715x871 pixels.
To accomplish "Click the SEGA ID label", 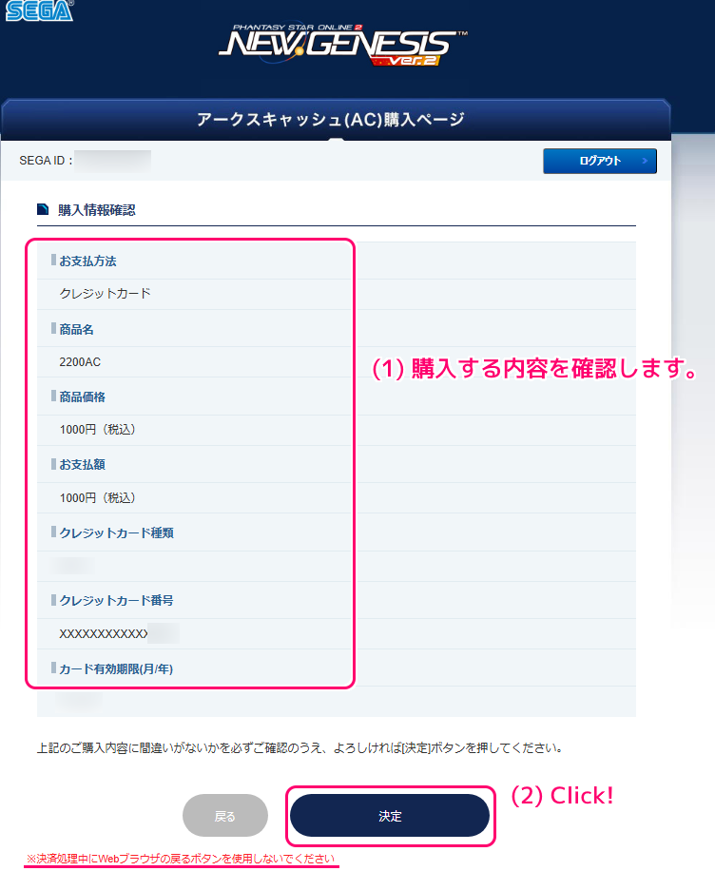I will [46, 161].
